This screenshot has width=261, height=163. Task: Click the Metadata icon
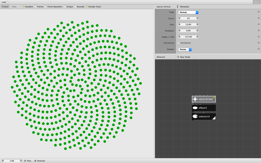pos(178,7)
